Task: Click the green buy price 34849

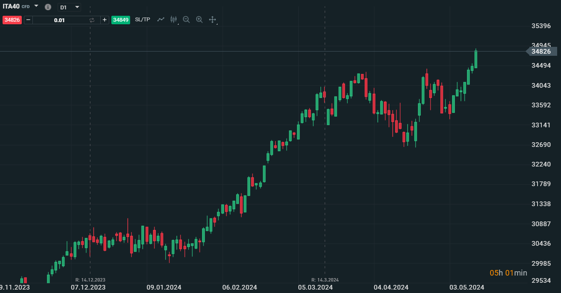Action: pyautogui.click(x=121, y=20)
